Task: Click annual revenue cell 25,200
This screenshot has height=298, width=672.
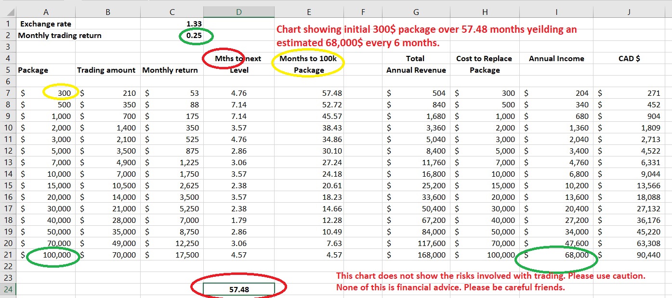Action: (x=416, y=185)
